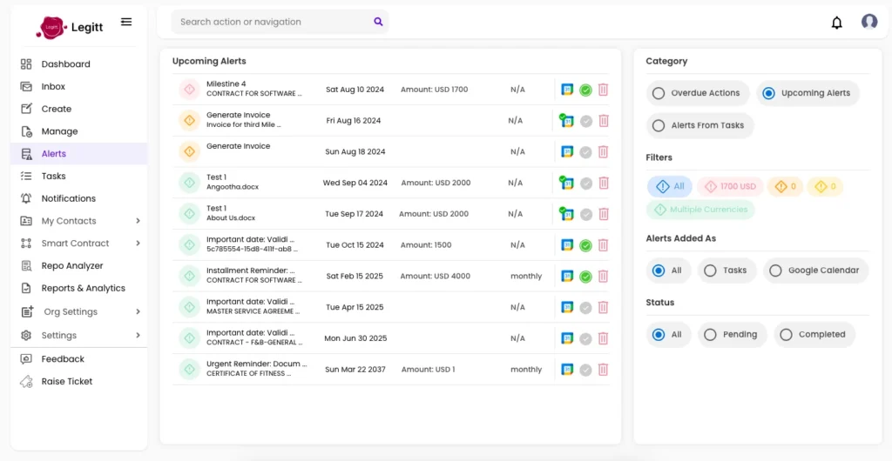Delete the Mon Jun 30 2025 alert
The height and width of the screenshot is (461, 892).
coord(603,338)
